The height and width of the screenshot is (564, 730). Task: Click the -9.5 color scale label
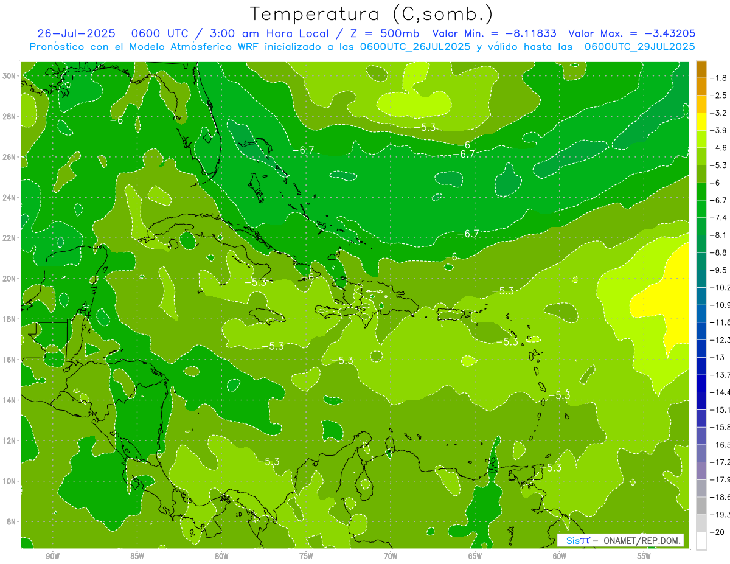tap(720, 270)
